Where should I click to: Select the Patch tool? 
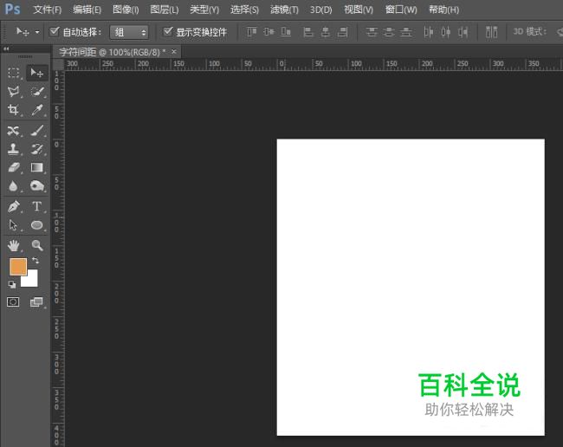click(x=14, y=130)
